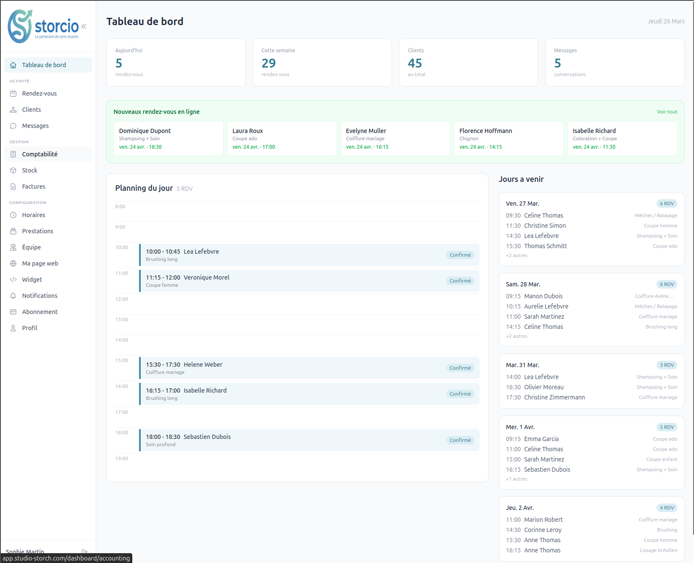Click the Comptabilité ledger icon
694x563 pixels.
click(x=13, y=154)
